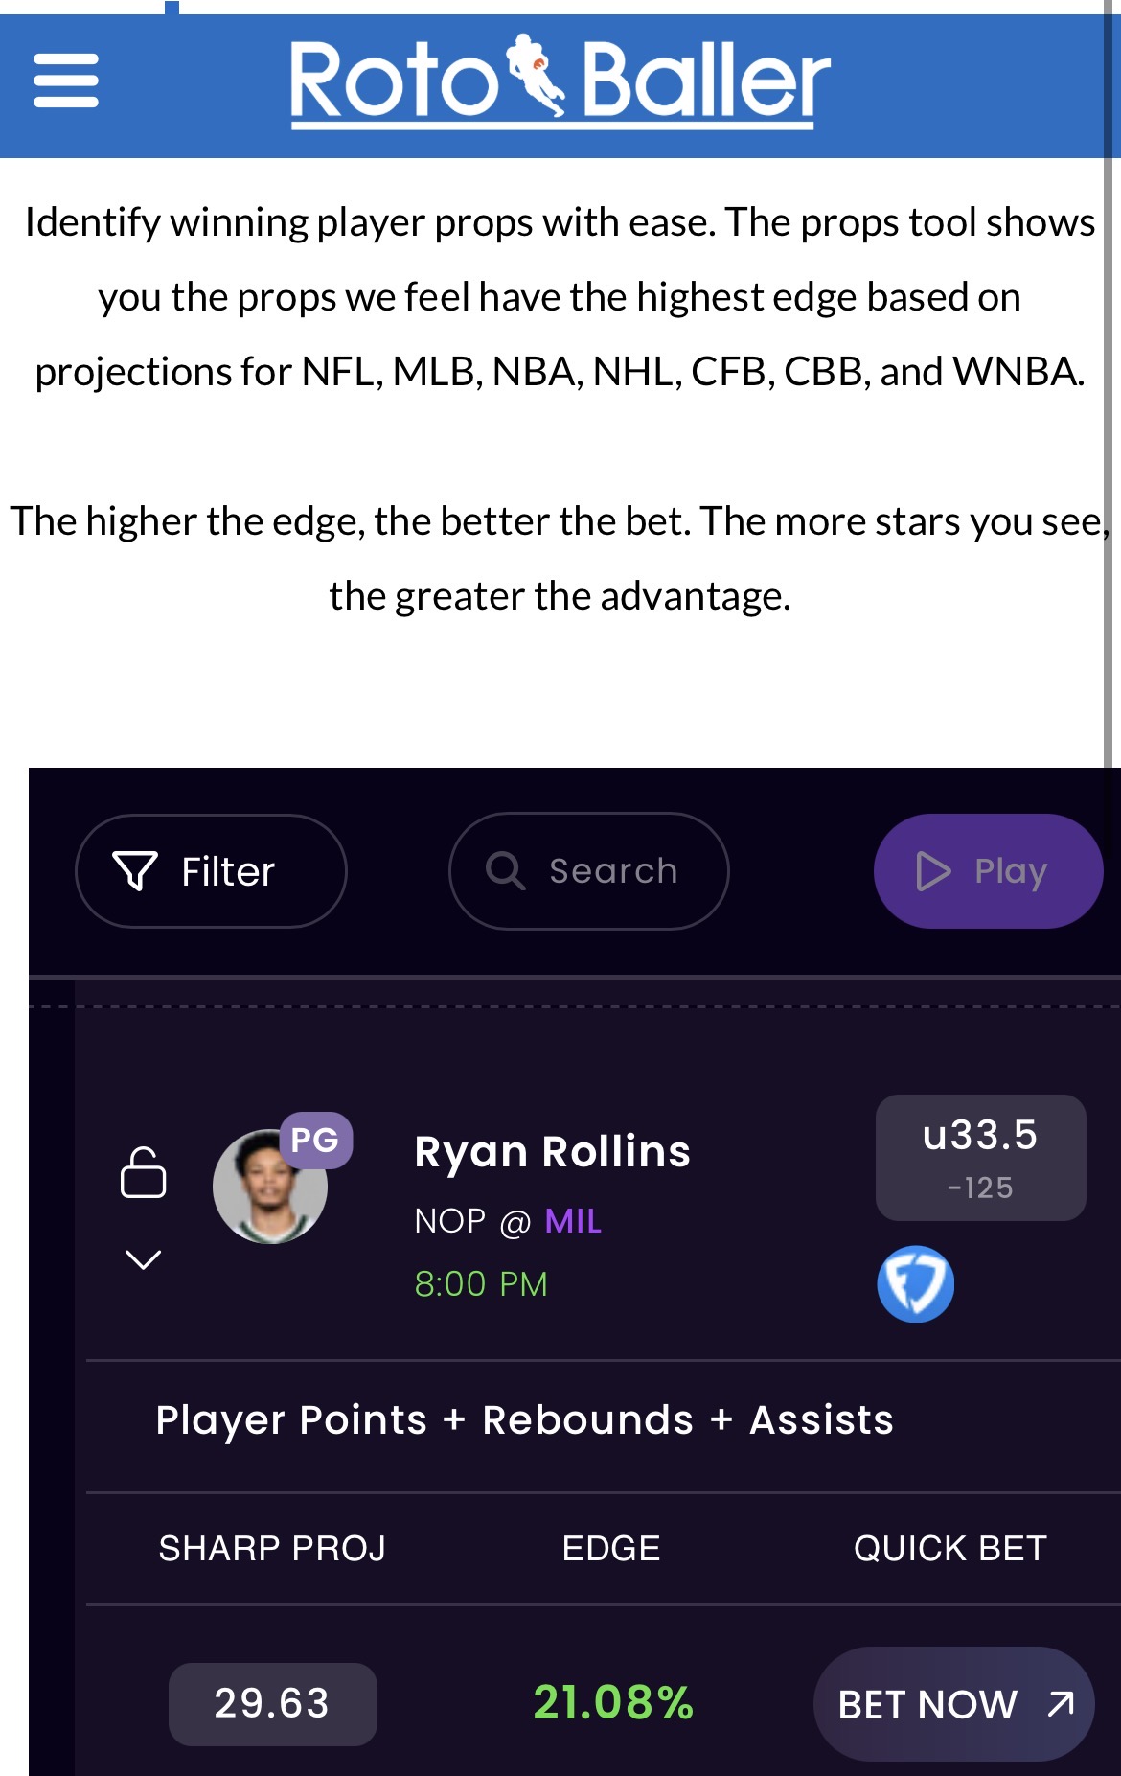
Task: Click the 29.63 sharp projection value
Action: pos(272,1703)
